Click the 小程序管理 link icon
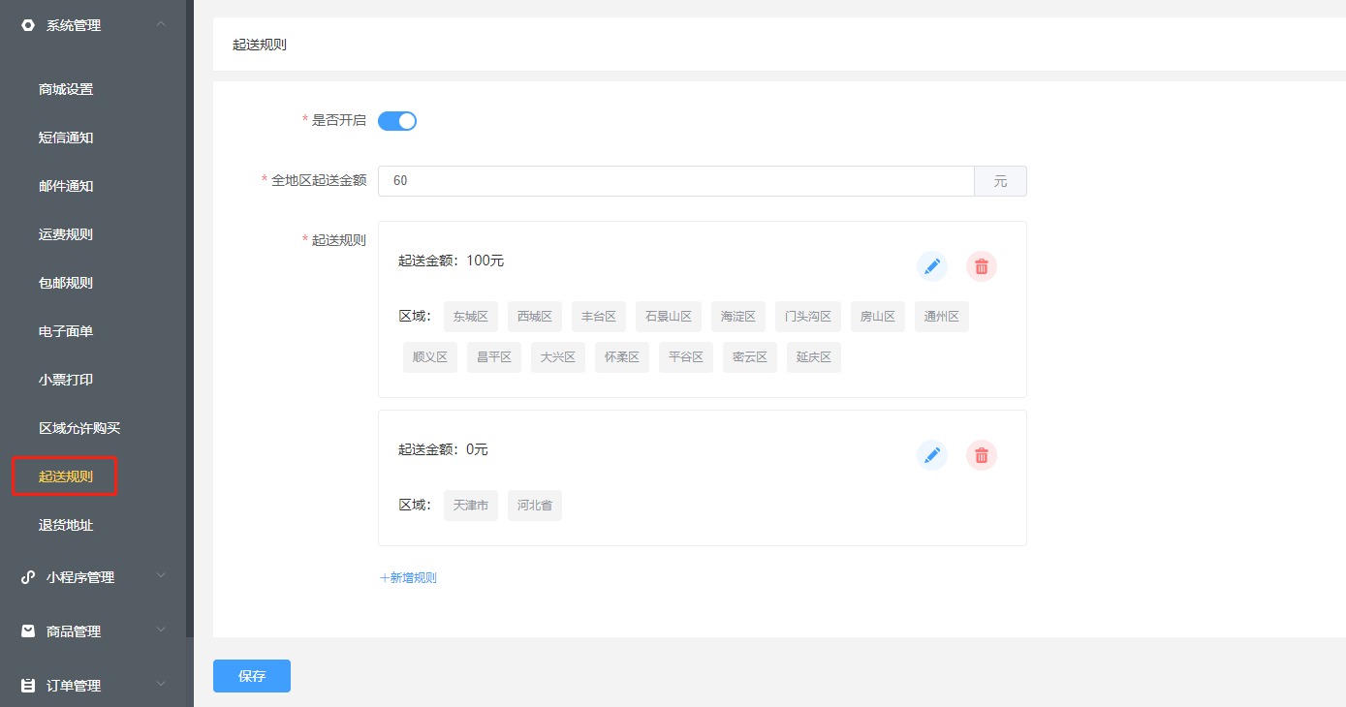1346x707 pixels. click(x=28, y=577)
